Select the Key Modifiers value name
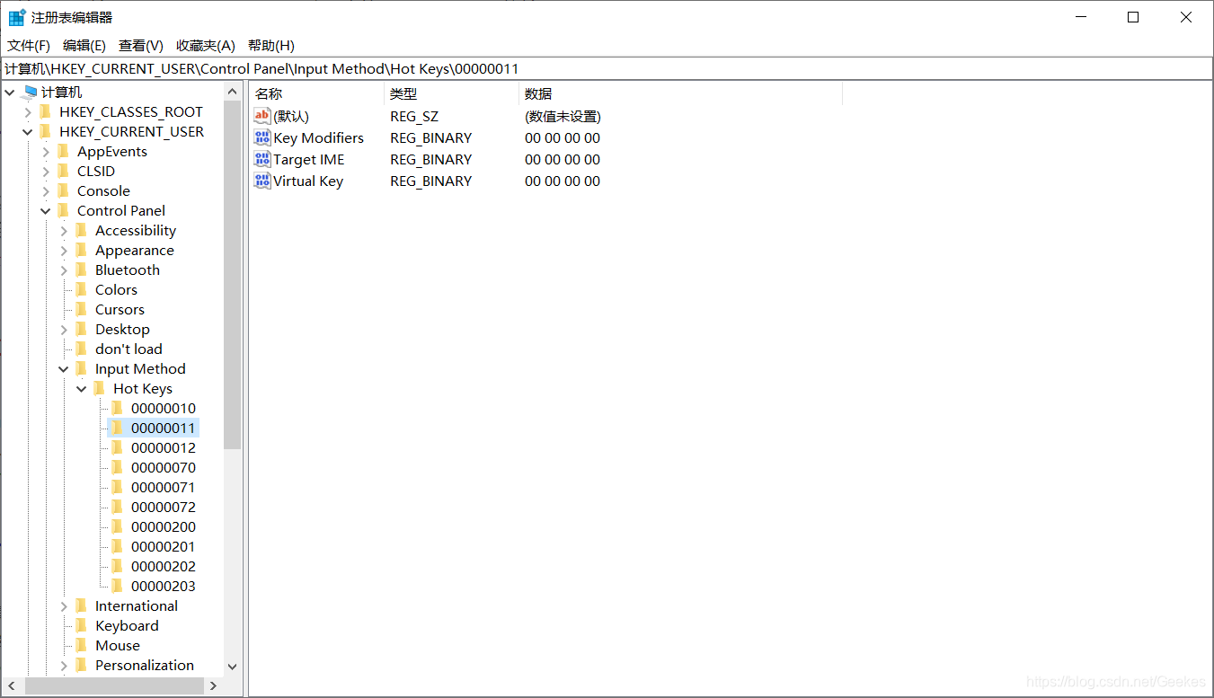The width and height of the screenshot is (1214, 698). (x=319, y=137)
